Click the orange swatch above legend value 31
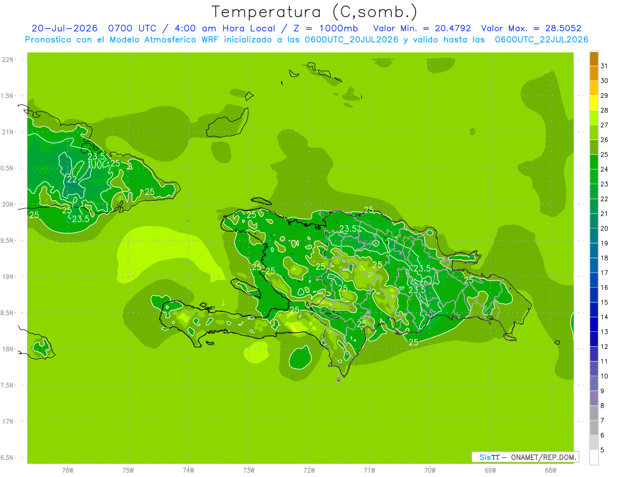The width and height of the screenshot is (618, 477). click(594, 59)
